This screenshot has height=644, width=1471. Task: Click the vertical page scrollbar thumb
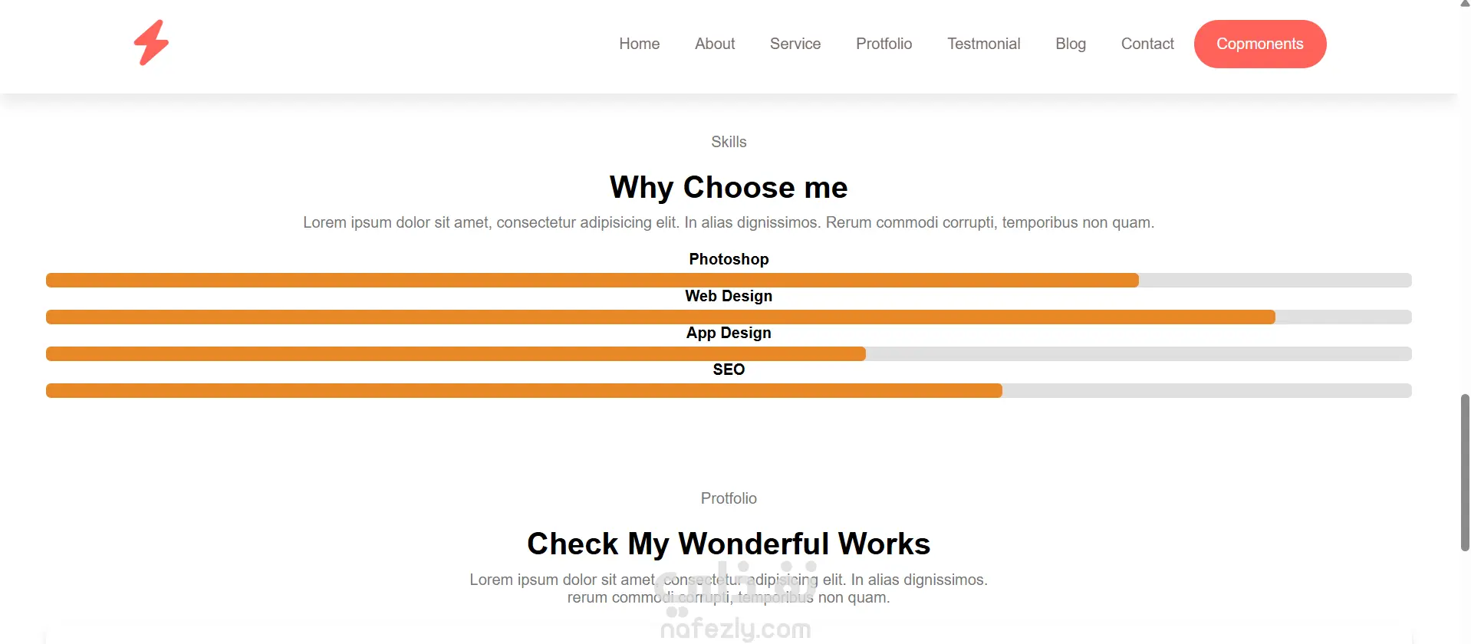[1465, 472]
